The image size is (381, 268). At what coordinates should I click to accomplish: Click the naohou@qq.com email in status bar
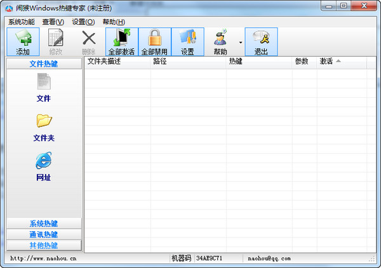click(x=269, y=258)
